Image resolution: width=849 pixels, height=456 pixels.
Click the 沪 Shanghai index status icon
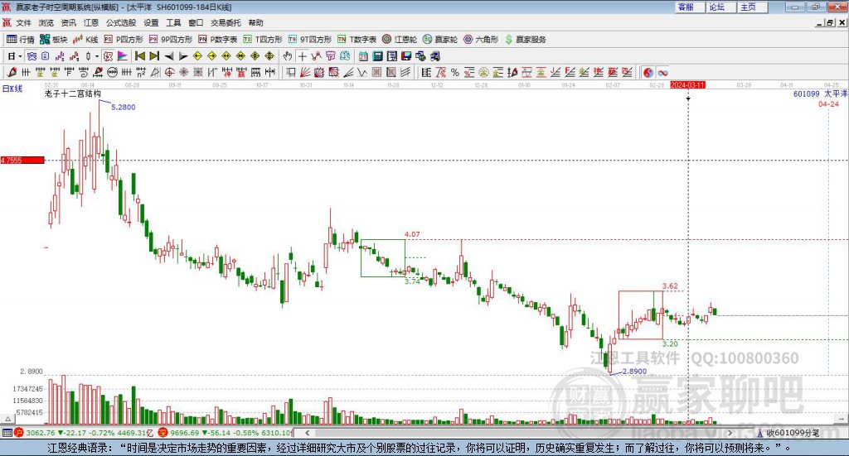[19, 432]
